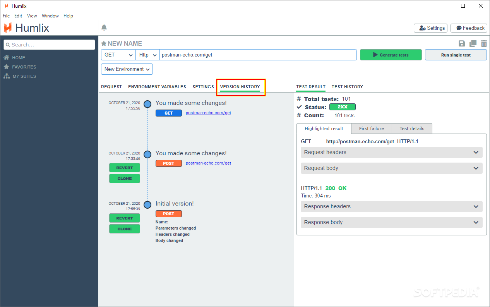490x307 pixels.
Task: Open the Feedback button
Action: (x=469, y=28)
